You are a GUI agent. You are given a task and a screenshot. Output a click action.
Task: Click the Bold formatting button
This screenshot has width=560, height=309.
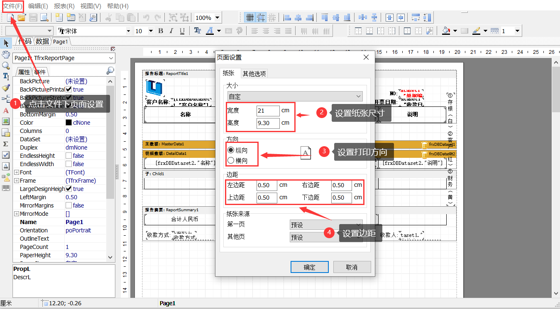(x=161, y=31)
